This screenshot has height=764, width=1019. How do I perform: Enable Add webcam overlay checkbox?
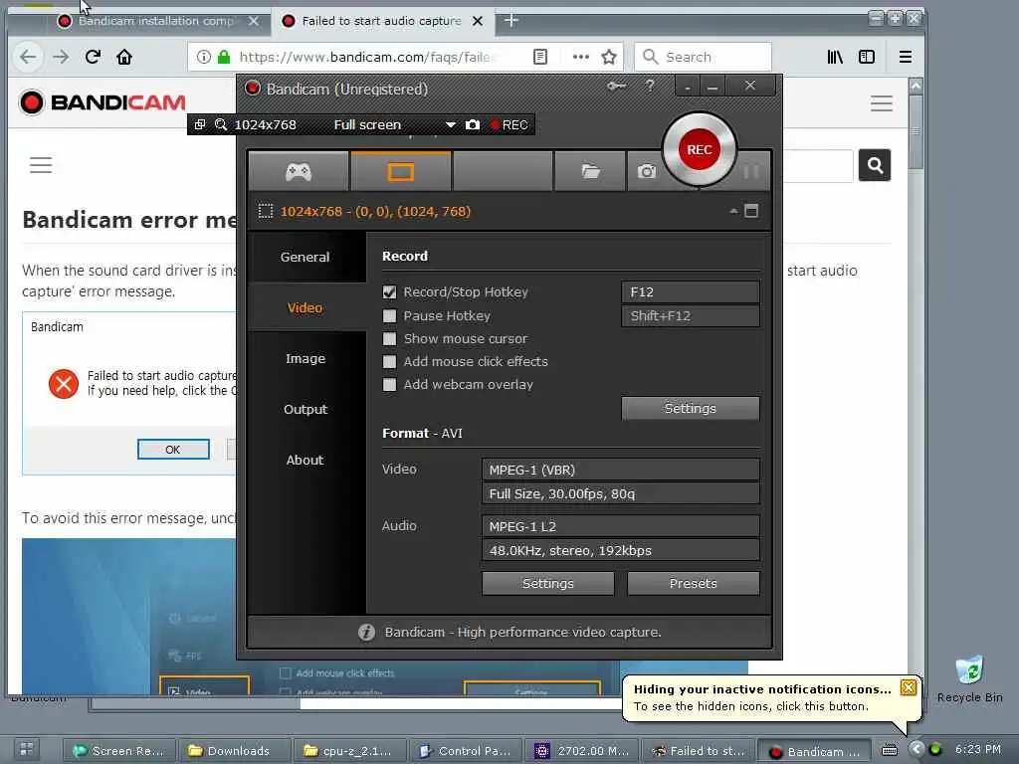click(389, 385)
